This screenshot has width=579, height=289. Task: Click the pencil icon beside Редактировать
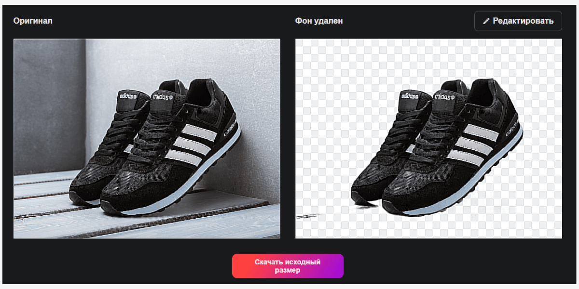pos(486,21)
